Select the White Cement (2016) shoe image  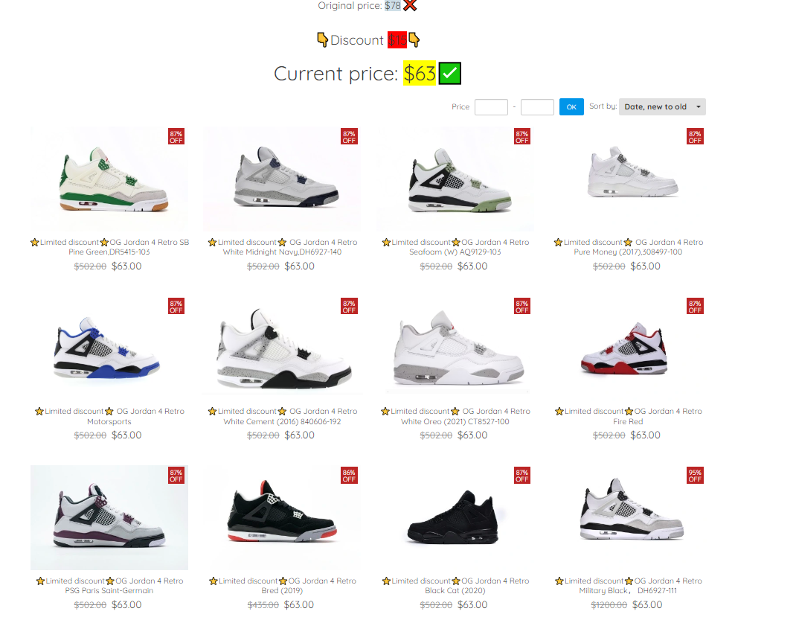click(282, 348)
